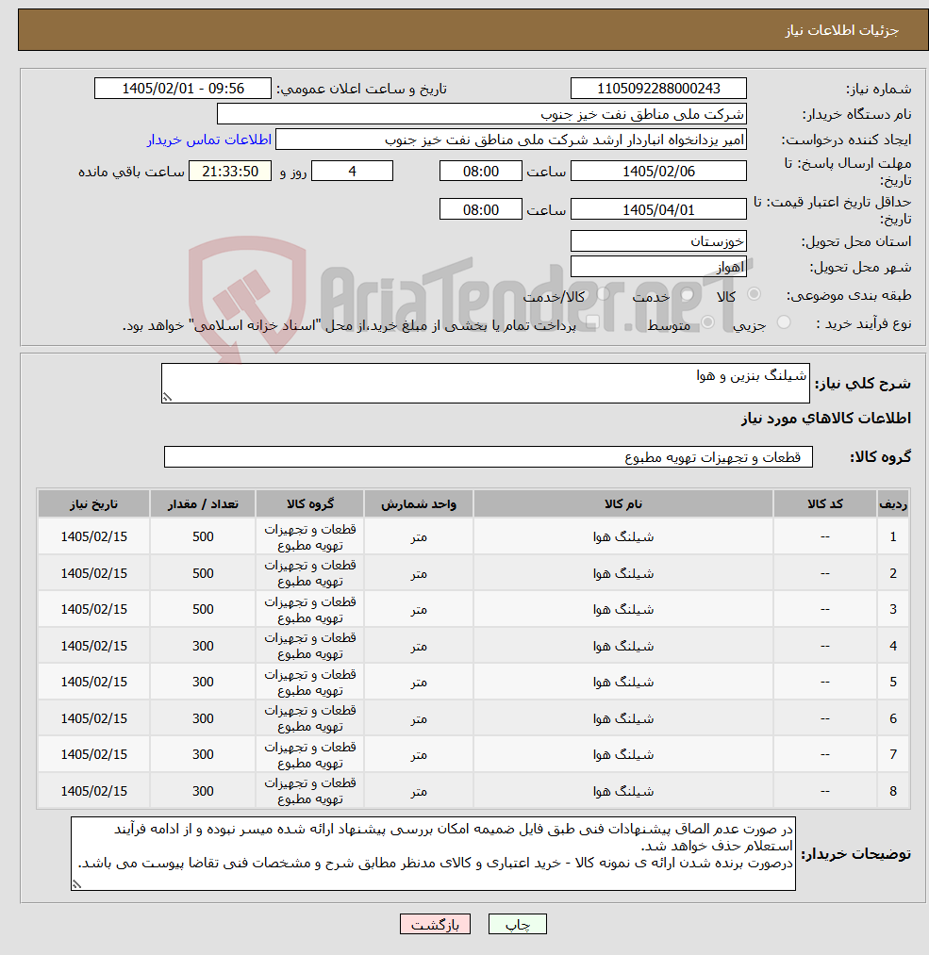Click the ردیف column header
This screenshot has width=929, height=955.
tap(893, 504)
